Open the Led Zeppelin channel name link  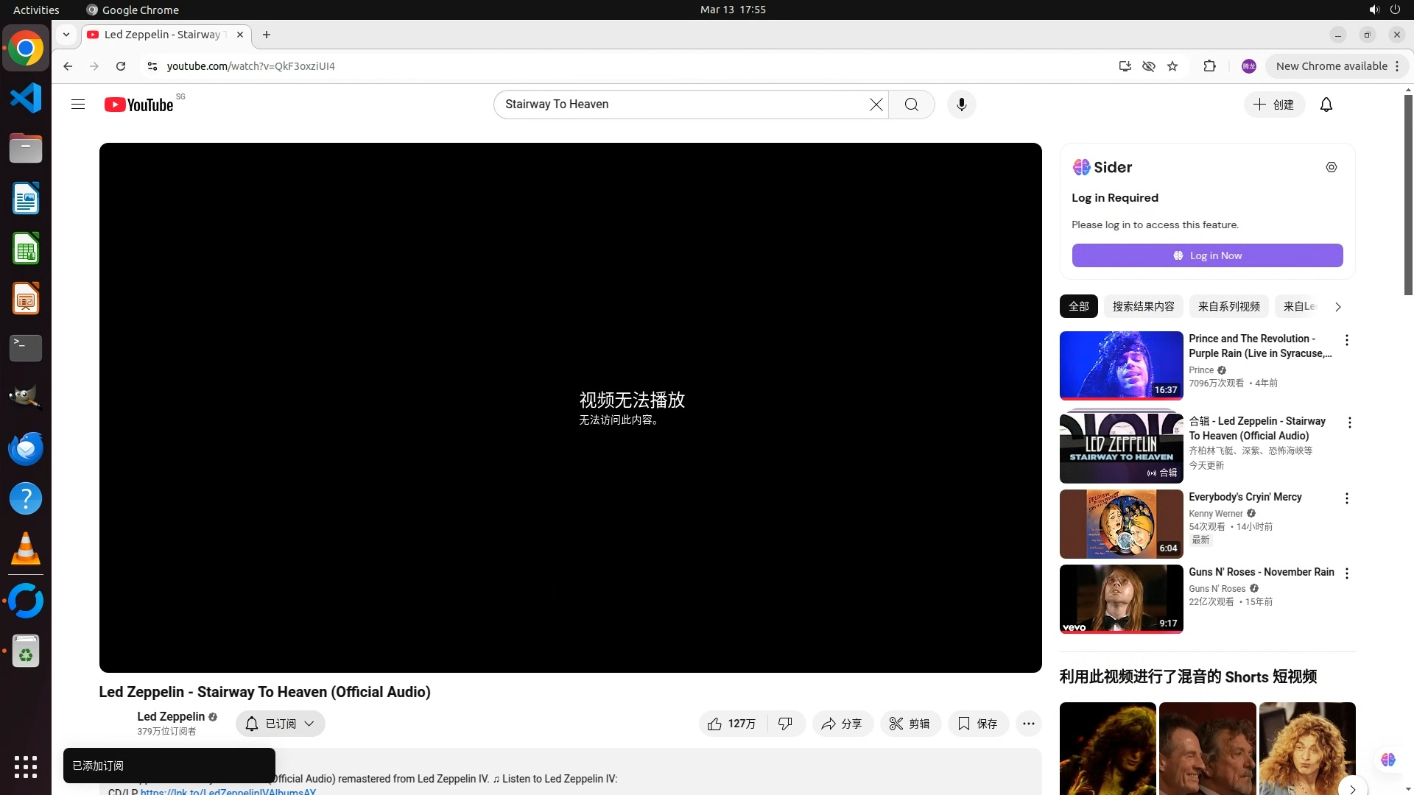[171, 716]
